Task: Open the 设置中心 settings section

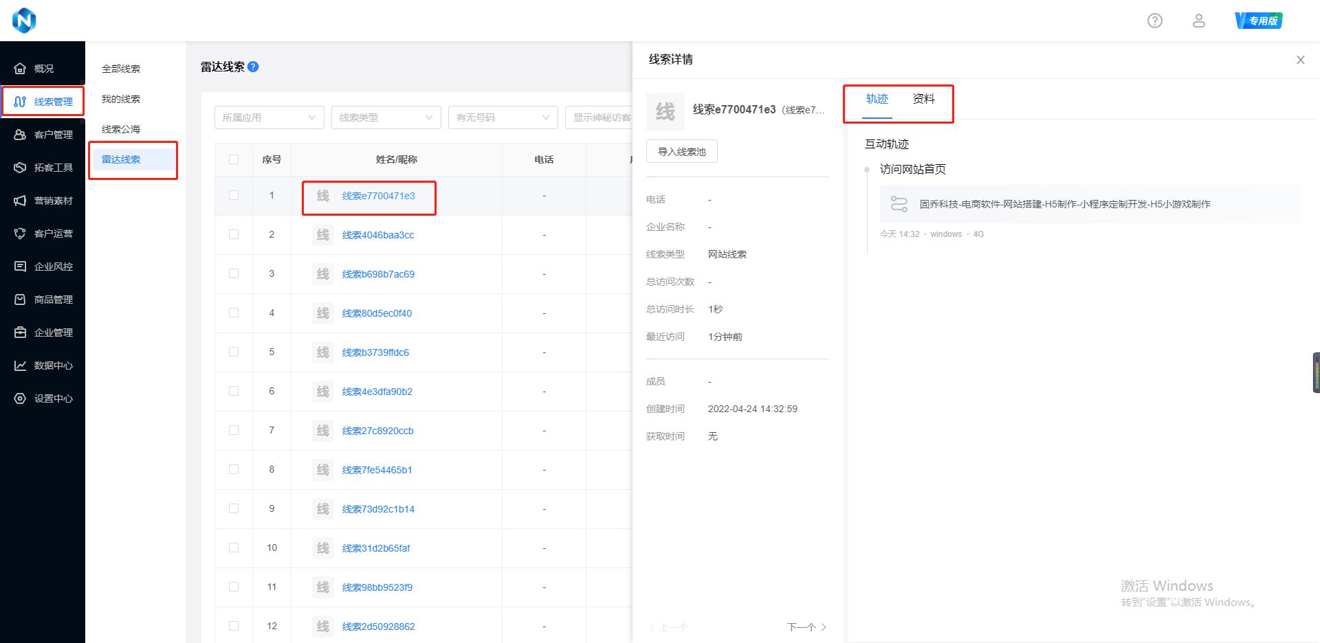Action: (x=43, y=398)
